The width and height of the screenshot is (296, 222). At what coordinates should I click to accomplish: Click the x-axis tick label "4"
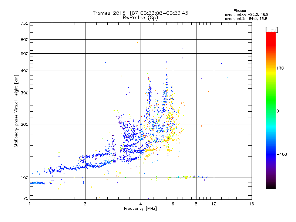coord(141,204)
